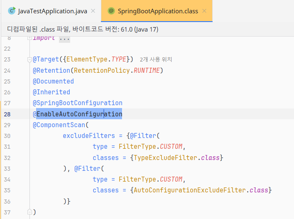Click the highlighted EnableAutoConfiguration text
The height and width of the screenshot is (219, 294).
79,114
